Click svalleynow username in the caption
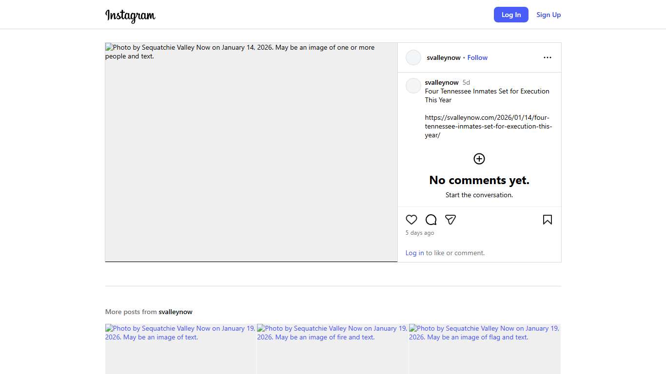Viewport: 666px width, 374px height. pos(442,82)
